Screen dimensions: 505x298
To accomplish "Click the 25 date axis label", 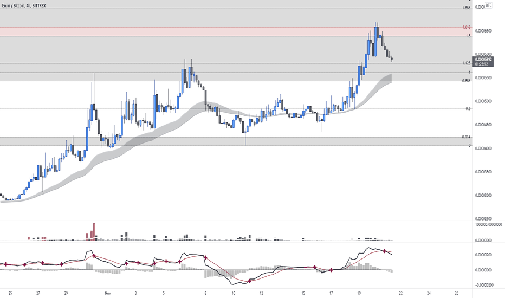I will (10, 294).
